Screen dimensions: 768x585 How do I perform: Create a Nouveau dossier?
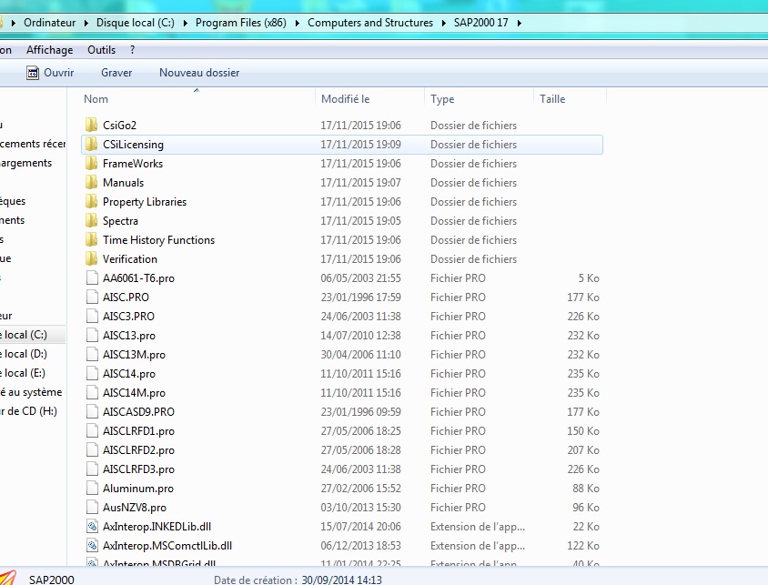point(199,73)
